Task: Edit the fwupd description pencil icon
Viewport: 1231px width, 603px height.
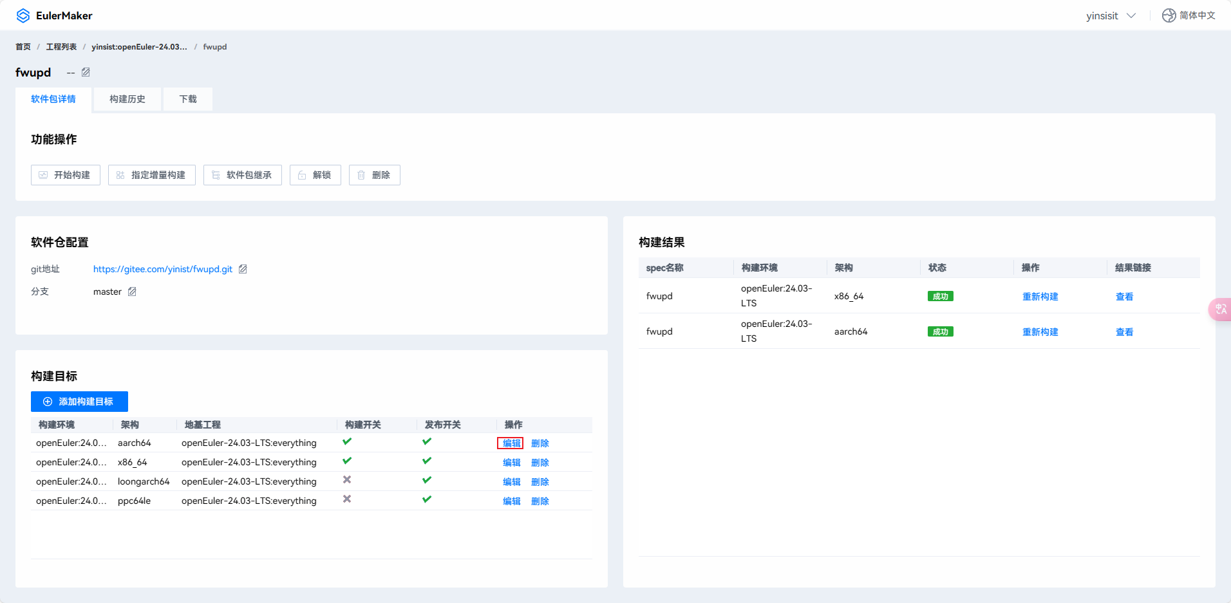Action: tap(86, 72)
